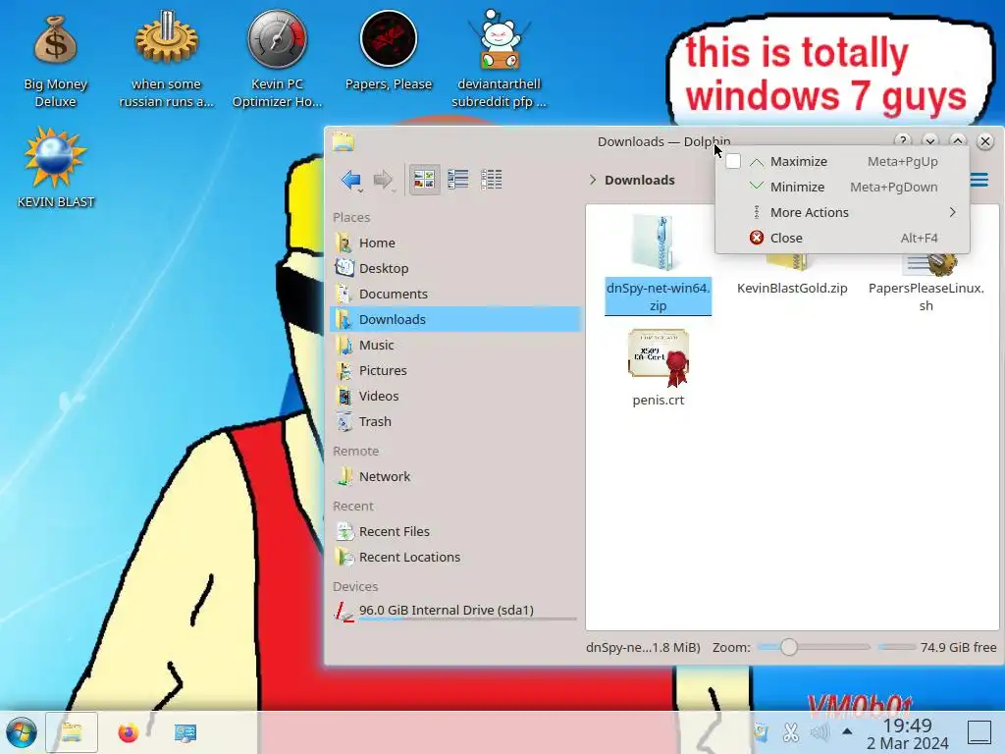This screenshot has height=754, width=1005.
Task: Open Recent Locations entry
Action: [x=455, y=558]
